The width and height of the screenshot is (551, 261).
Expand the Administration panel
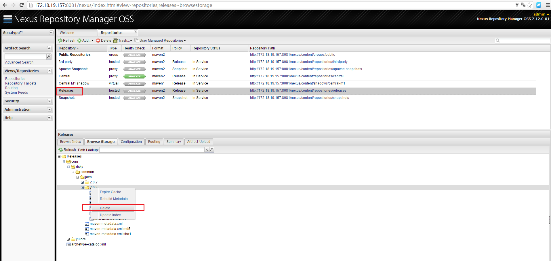49,110
